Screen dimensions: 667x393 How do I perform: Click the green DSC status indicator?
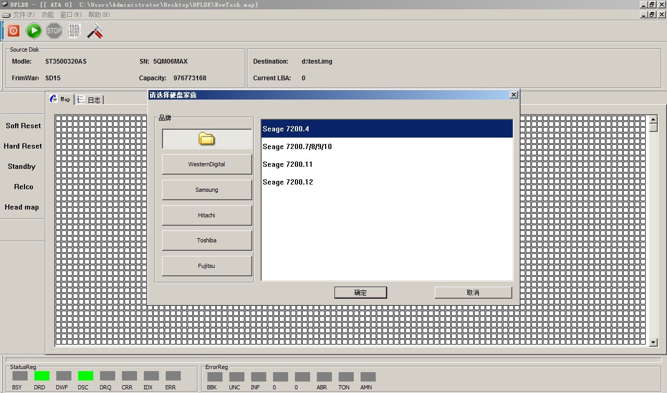click(x=85, y=376)
